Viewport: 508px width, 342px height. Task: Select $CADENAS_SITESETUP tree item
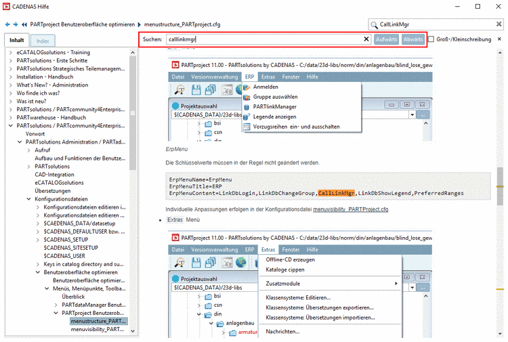(71, 248)
